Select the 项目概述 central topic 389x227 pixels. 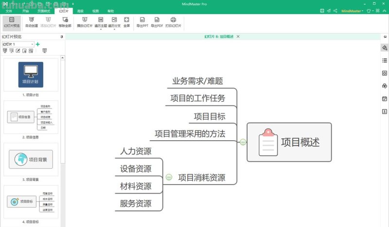pos(289,142)
